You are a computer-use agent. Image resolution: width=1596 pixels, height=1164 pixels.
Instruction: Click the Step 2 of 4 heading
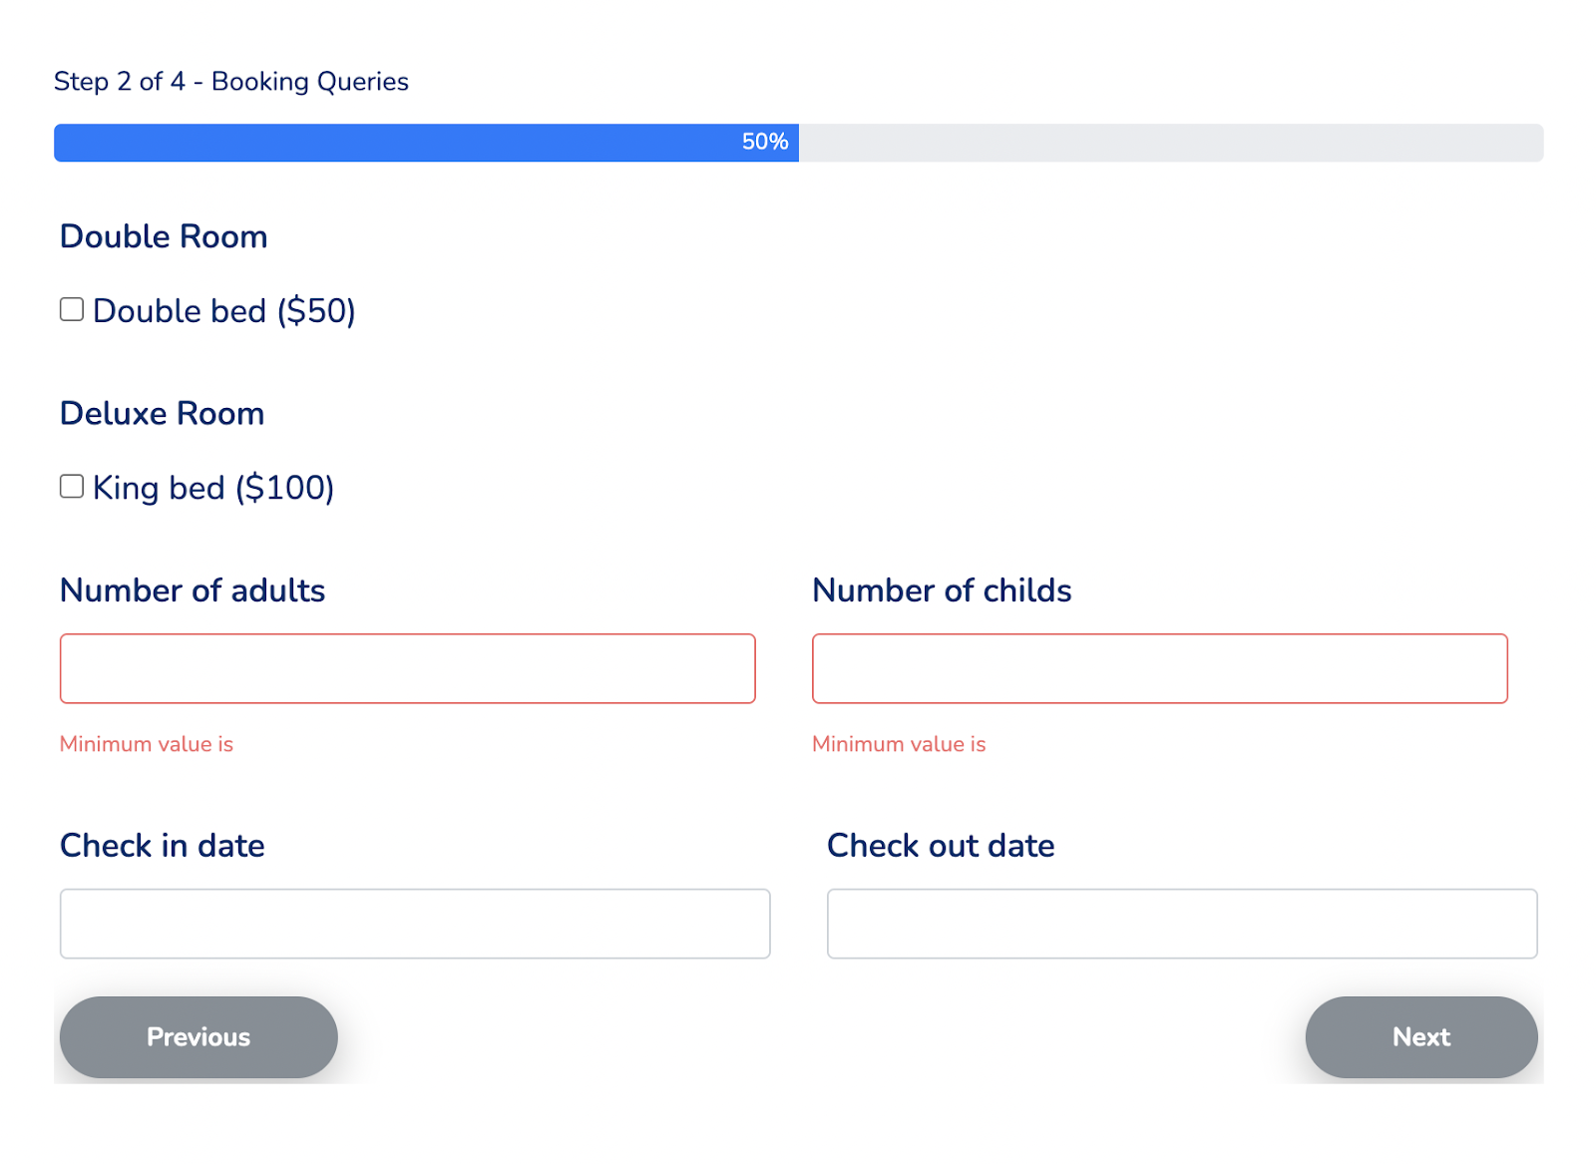click(231, 82)
